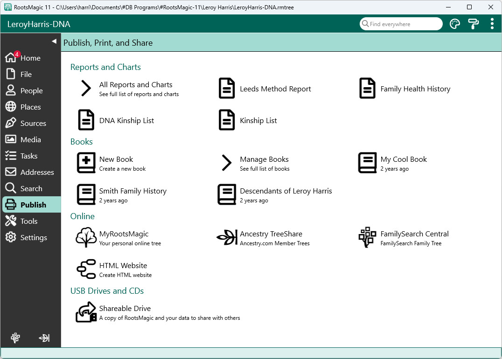Open My Cool Book icon
This screenshot has width=502, height=359.
(x=367, y=163)
